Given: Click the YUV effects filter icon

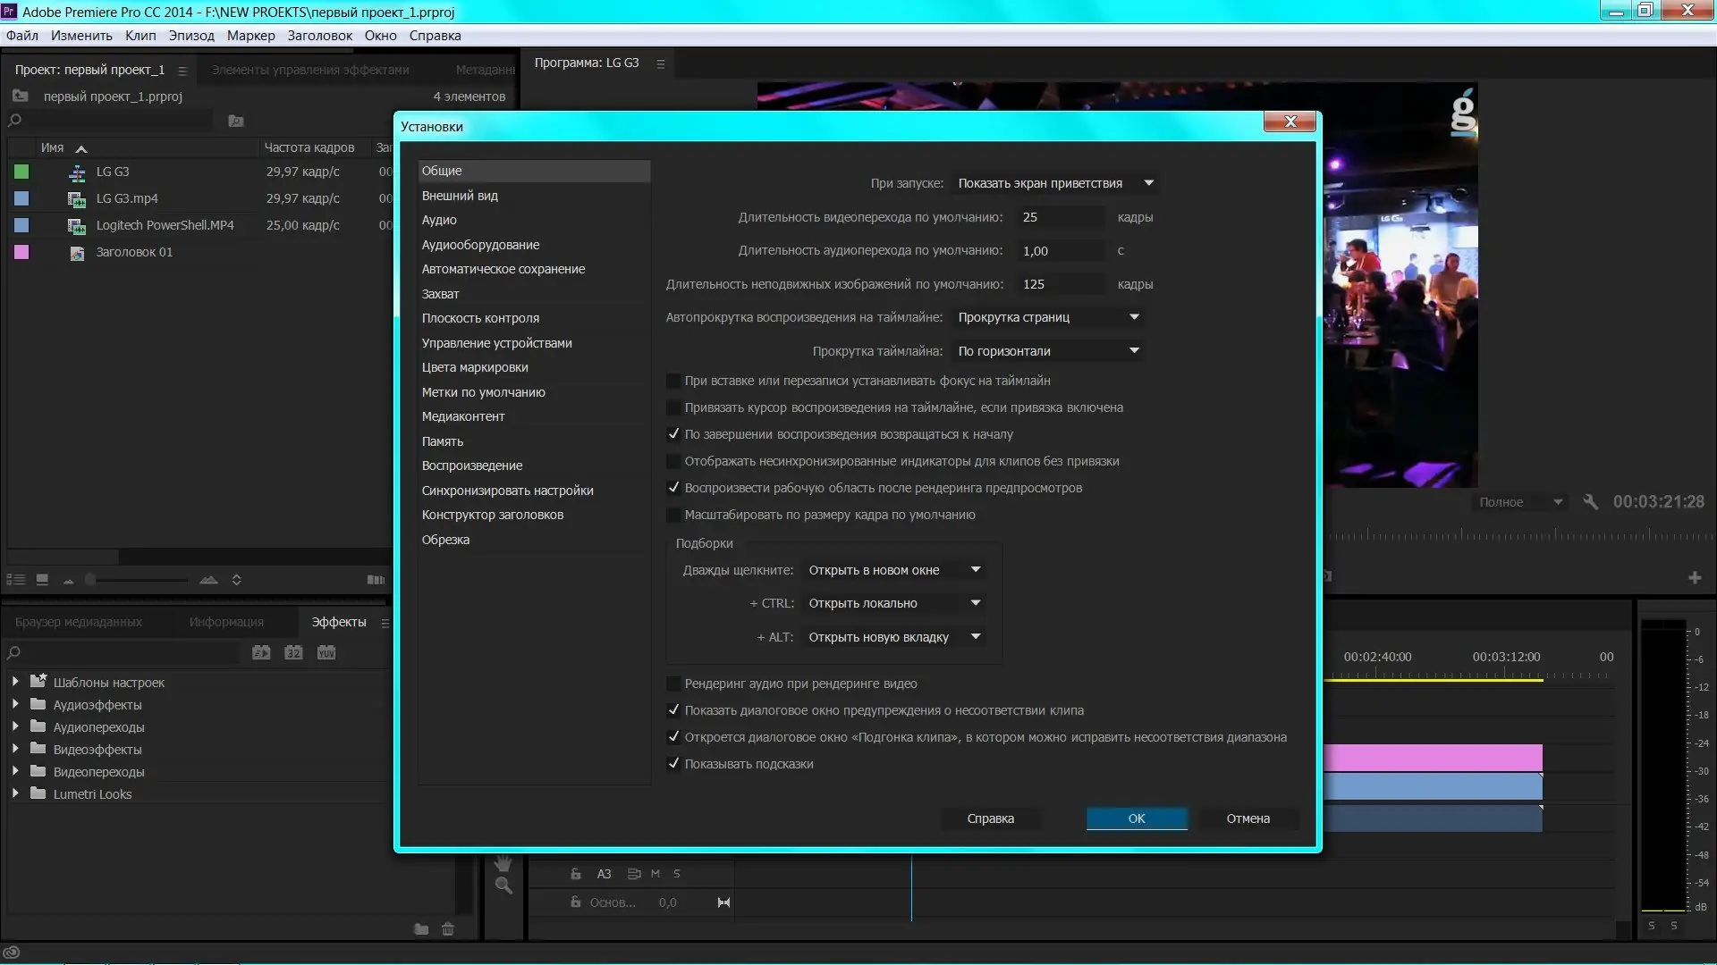Looking at the screenshot, I should coord(326,653).
